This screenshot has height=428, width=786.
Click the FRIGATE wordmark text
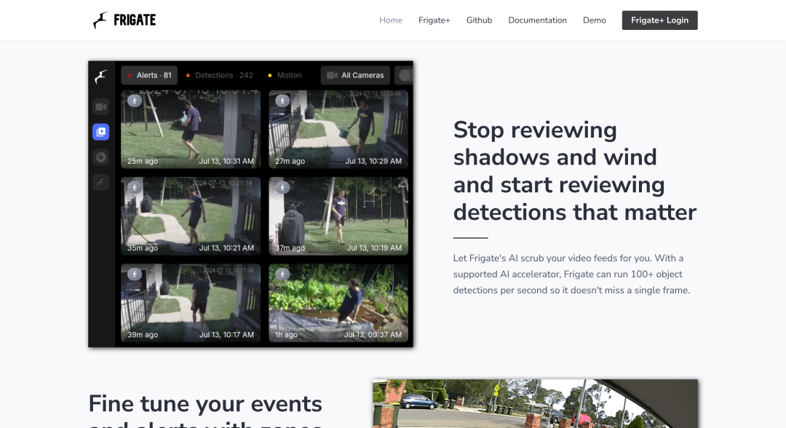coord(135,20)
